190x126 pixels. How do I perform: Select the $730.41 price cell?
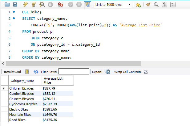[x=58, y=99]
